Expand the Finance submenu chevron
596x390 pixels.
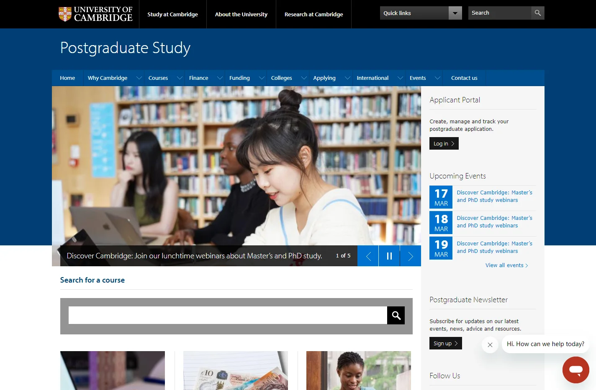click(x=220, y=78)
